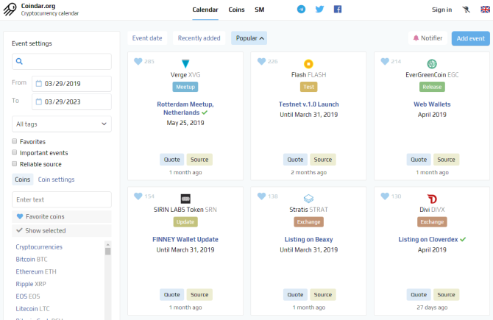Click the Divi coin logo

(x=432, y=199)
